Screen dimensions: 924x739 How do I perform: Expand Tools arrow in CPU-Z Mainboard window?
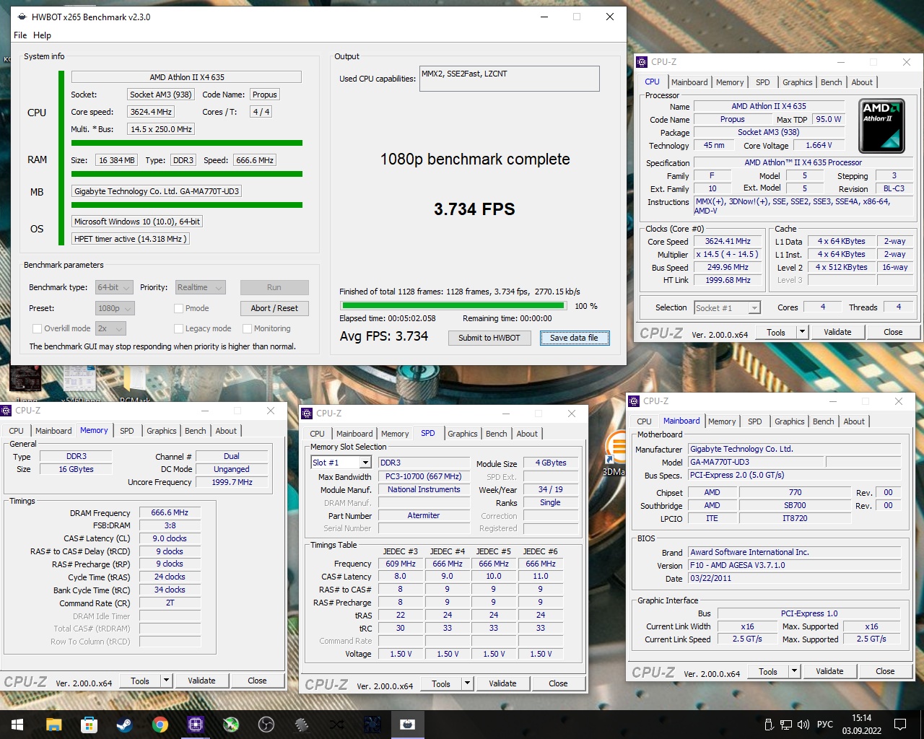(794, 671)
